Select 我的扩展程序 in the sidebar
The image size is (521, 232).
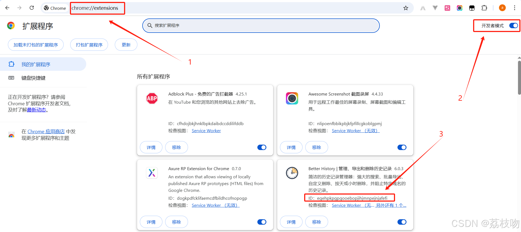coord(43,64)
